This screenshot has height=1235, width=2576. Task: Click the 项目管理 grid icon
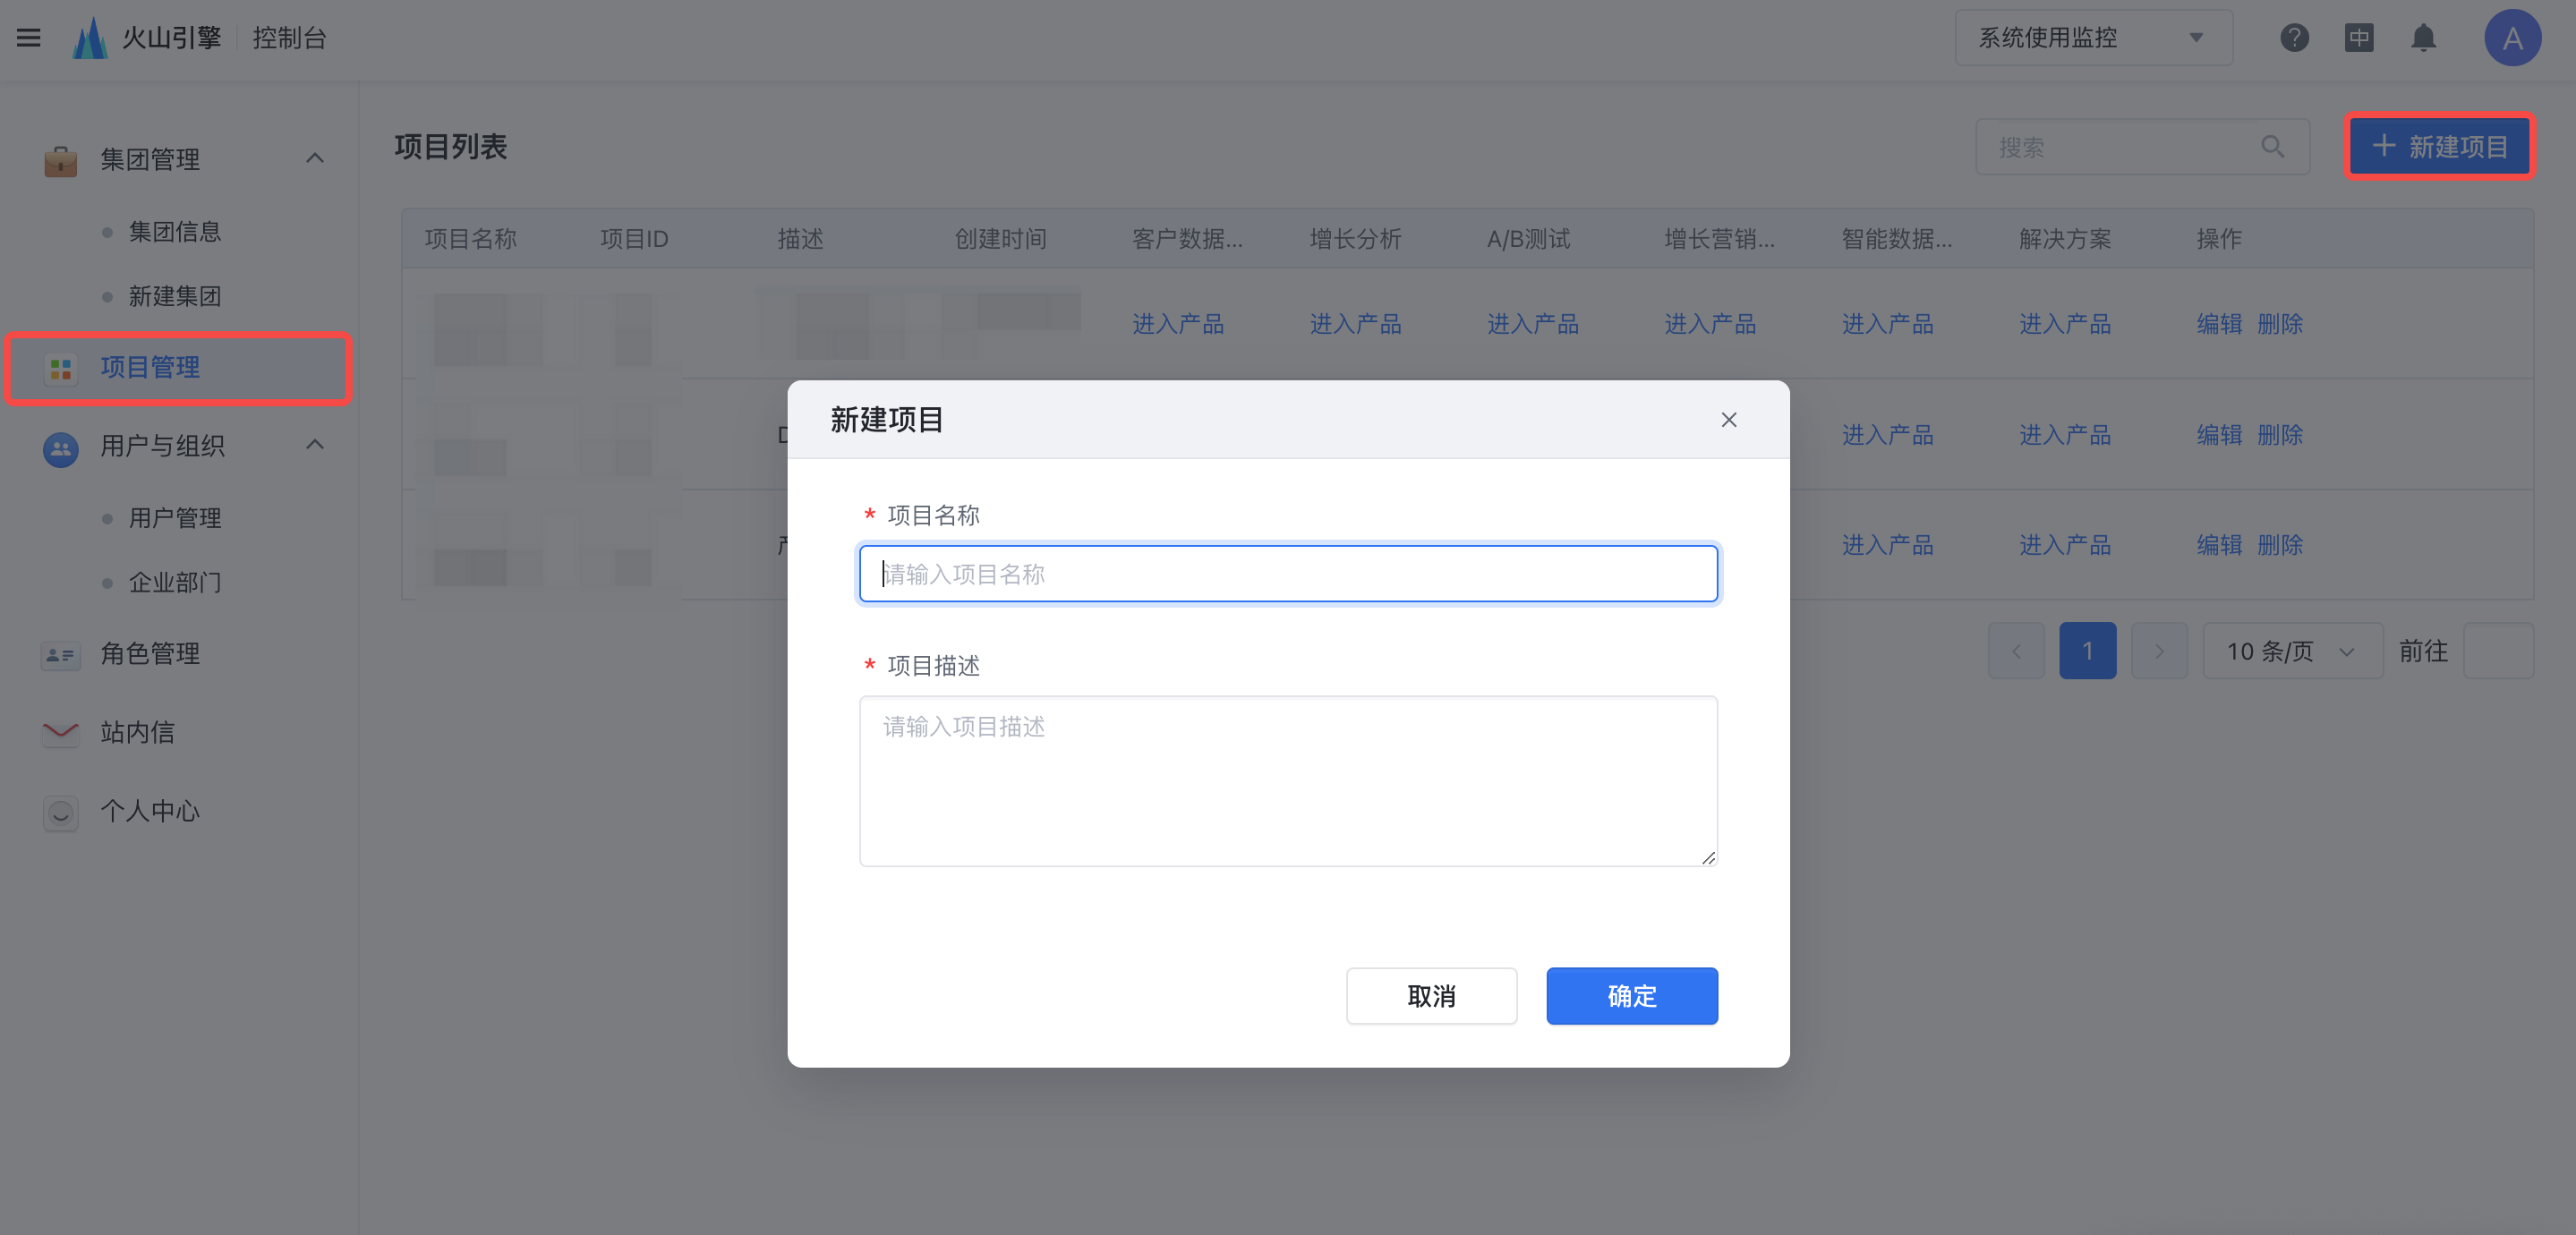61,369
